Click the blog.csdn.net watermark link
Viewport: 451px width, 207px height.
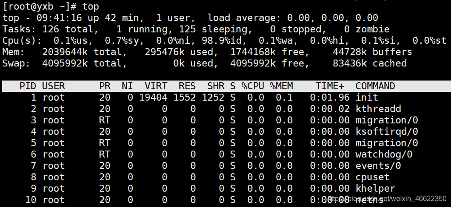coord(387,198)
